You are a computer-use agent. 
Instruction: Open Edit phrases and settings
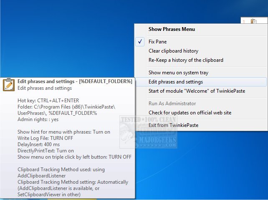[x=176, y=82]
